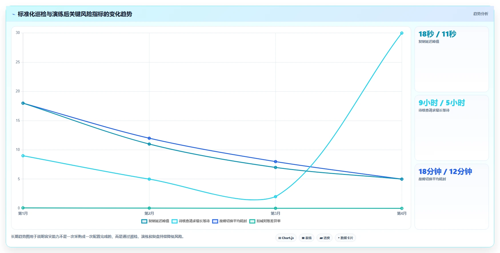
Task: Click the y-axis value 15
Action: 18,121
